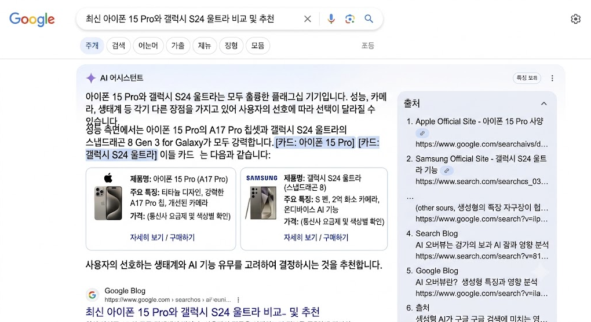This screenshot has height=322, width=591.
Task: Select the 어는머 tab
Action: pos(148,46)
